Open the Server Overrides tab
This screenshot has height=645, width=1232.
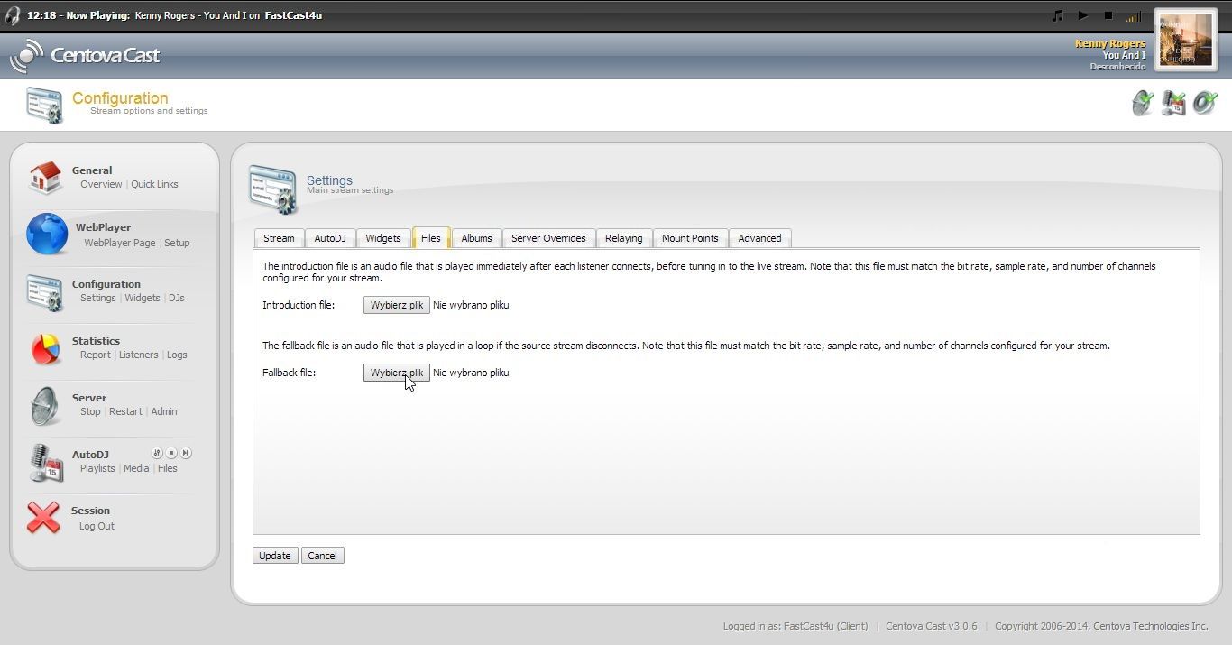point(548,238)
